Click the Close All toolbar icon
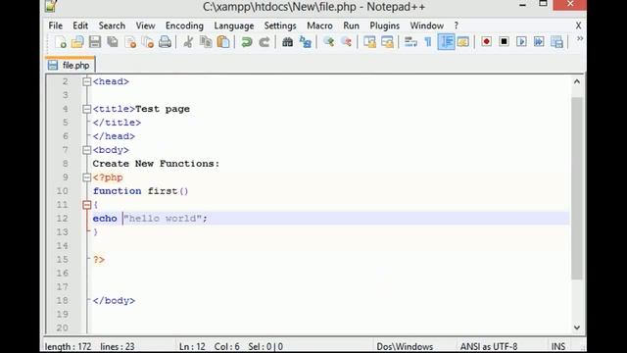Viewport: 627px width, 353px height. pyautogui.click(x=148, y=42)
